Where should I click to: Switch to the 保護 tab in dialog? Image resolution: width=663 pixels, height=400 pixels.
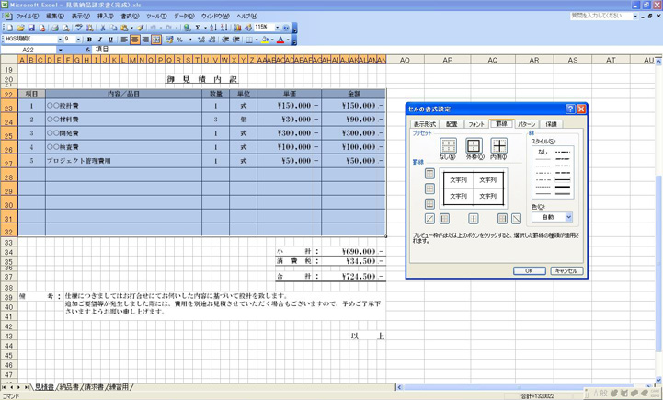(x=552, y=124)
